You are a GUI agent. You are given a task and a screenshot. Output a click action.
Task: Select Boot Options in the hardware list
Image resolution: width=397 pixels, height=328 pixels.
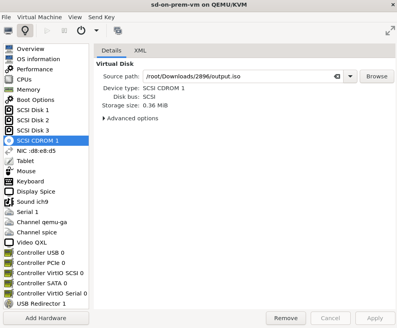35,100
